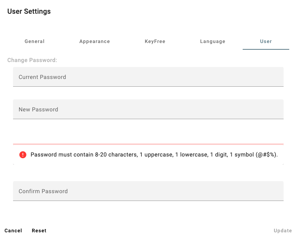The image size is (297, 239).
Task: Switch to the General tab
Action: click(35, 41)
